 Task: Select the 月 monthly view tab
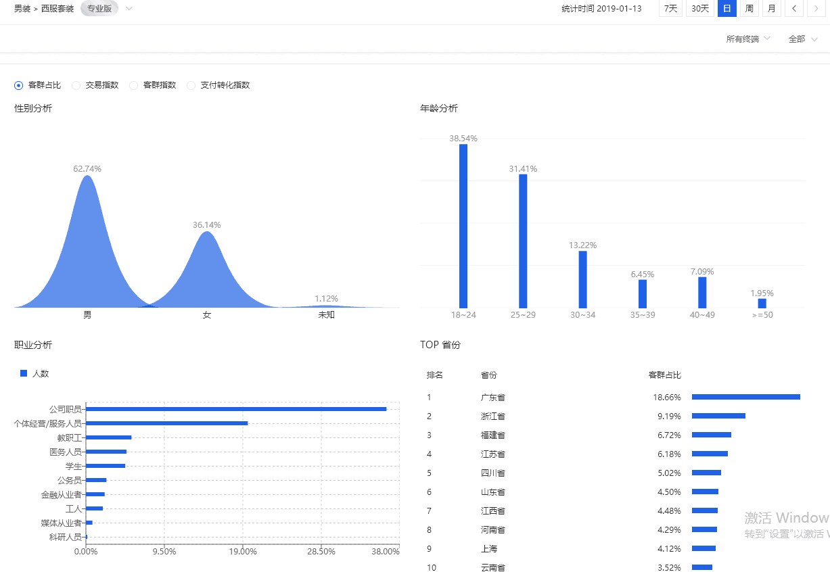(x=771, y=9)
